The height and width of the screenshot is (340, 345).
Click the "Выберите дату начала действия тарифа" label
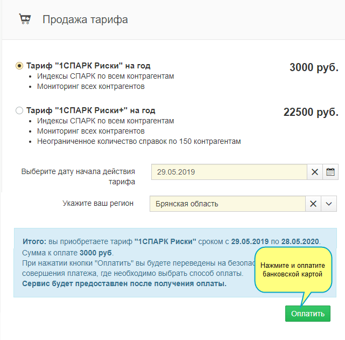point(78,176)
